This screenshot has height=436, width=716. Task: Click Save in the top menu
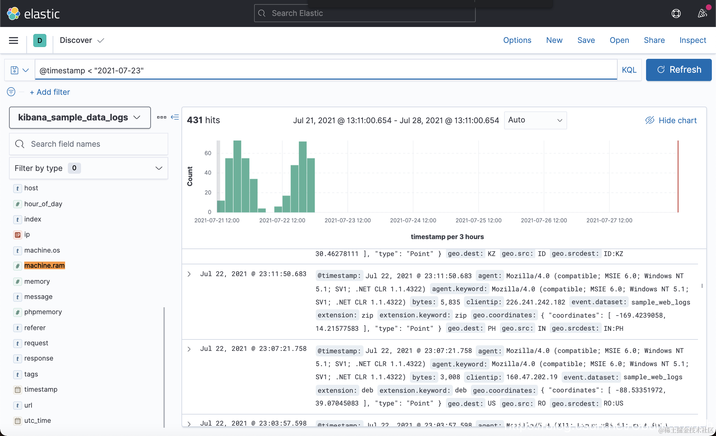[586, 40]
